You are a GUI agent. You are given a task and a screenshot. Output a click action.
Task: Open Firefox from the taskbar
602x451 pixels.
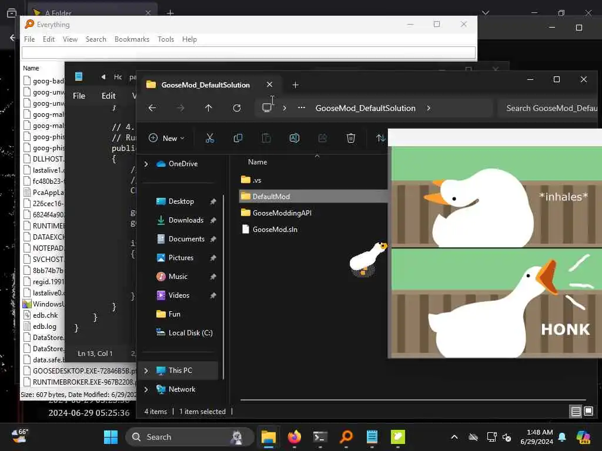tap(295, 437)
